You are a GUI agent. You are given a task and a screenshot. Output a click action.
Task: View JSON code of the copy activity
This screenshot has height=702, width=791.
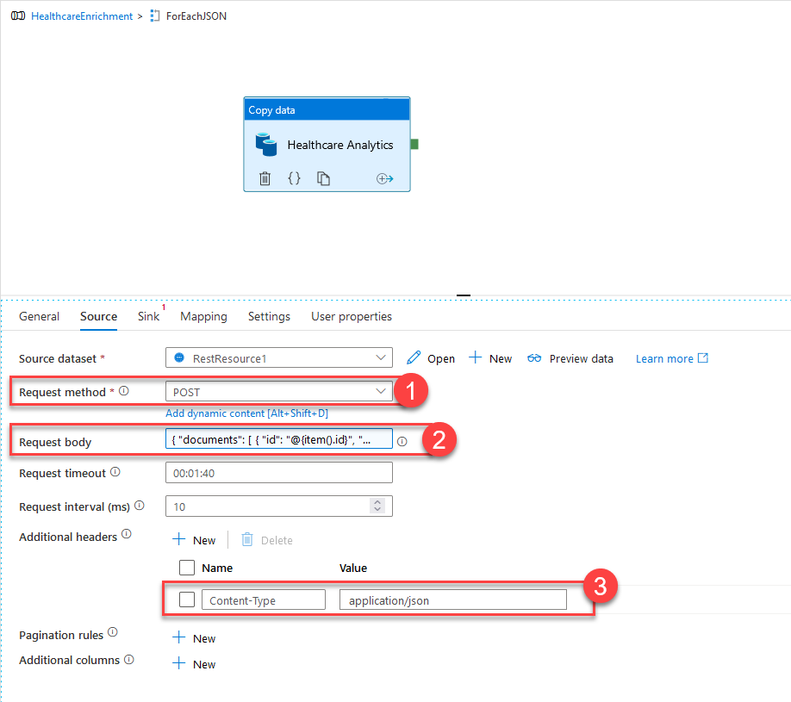[x=294, y=178]
